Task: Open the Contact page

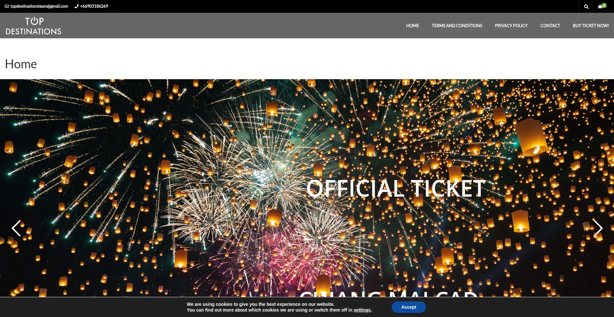Action: pos(550,26)
